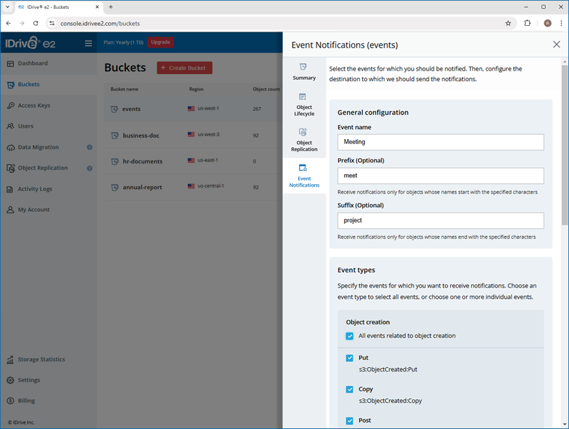This screenshot has height=429, width=569.
Task: Switch to Object Lifecycle tab
Action: tap(304, 97)
